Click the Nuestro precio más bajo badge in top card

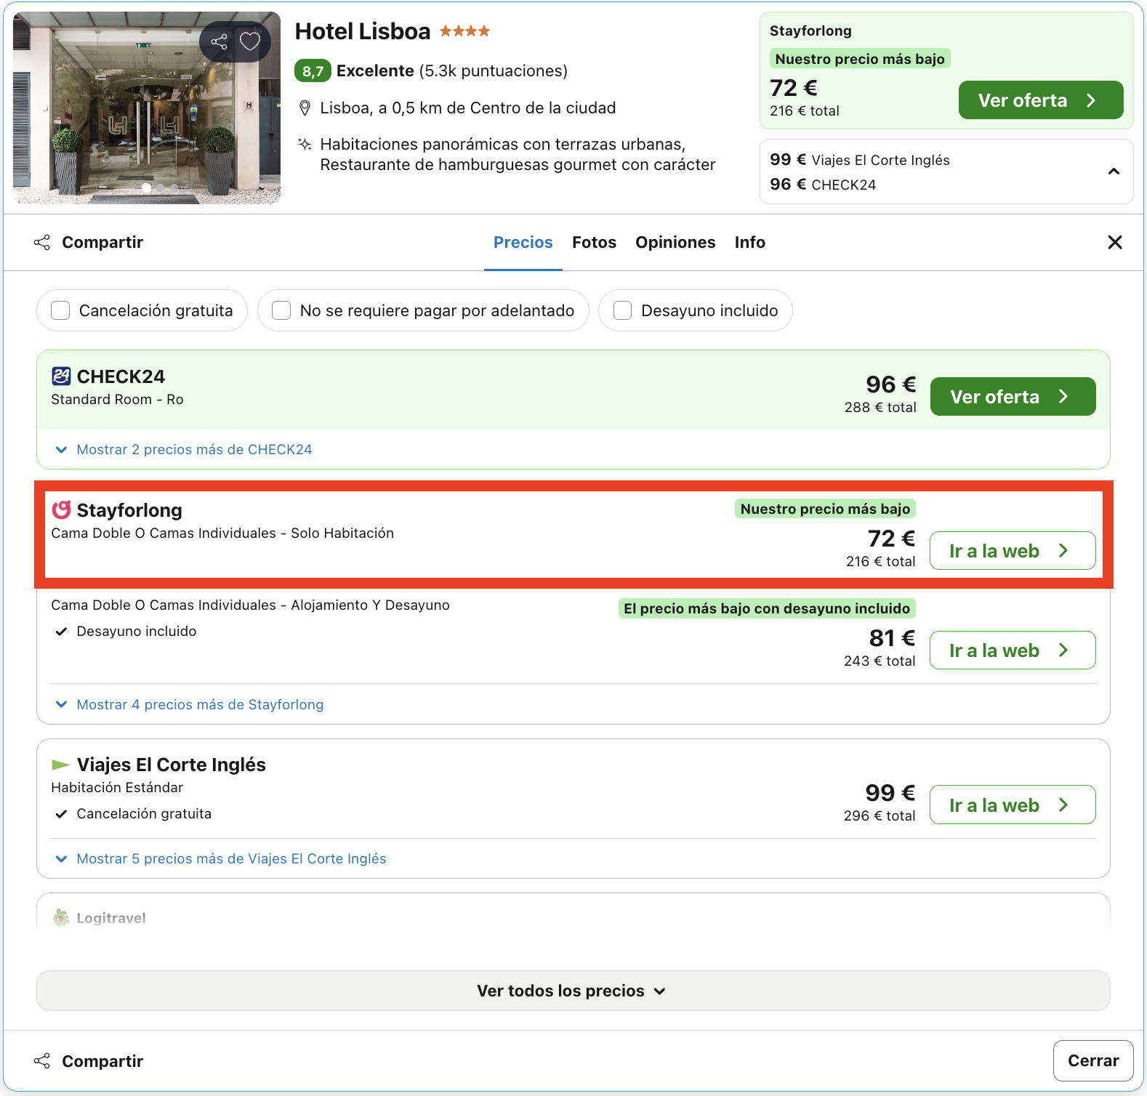tap(860, 59)
